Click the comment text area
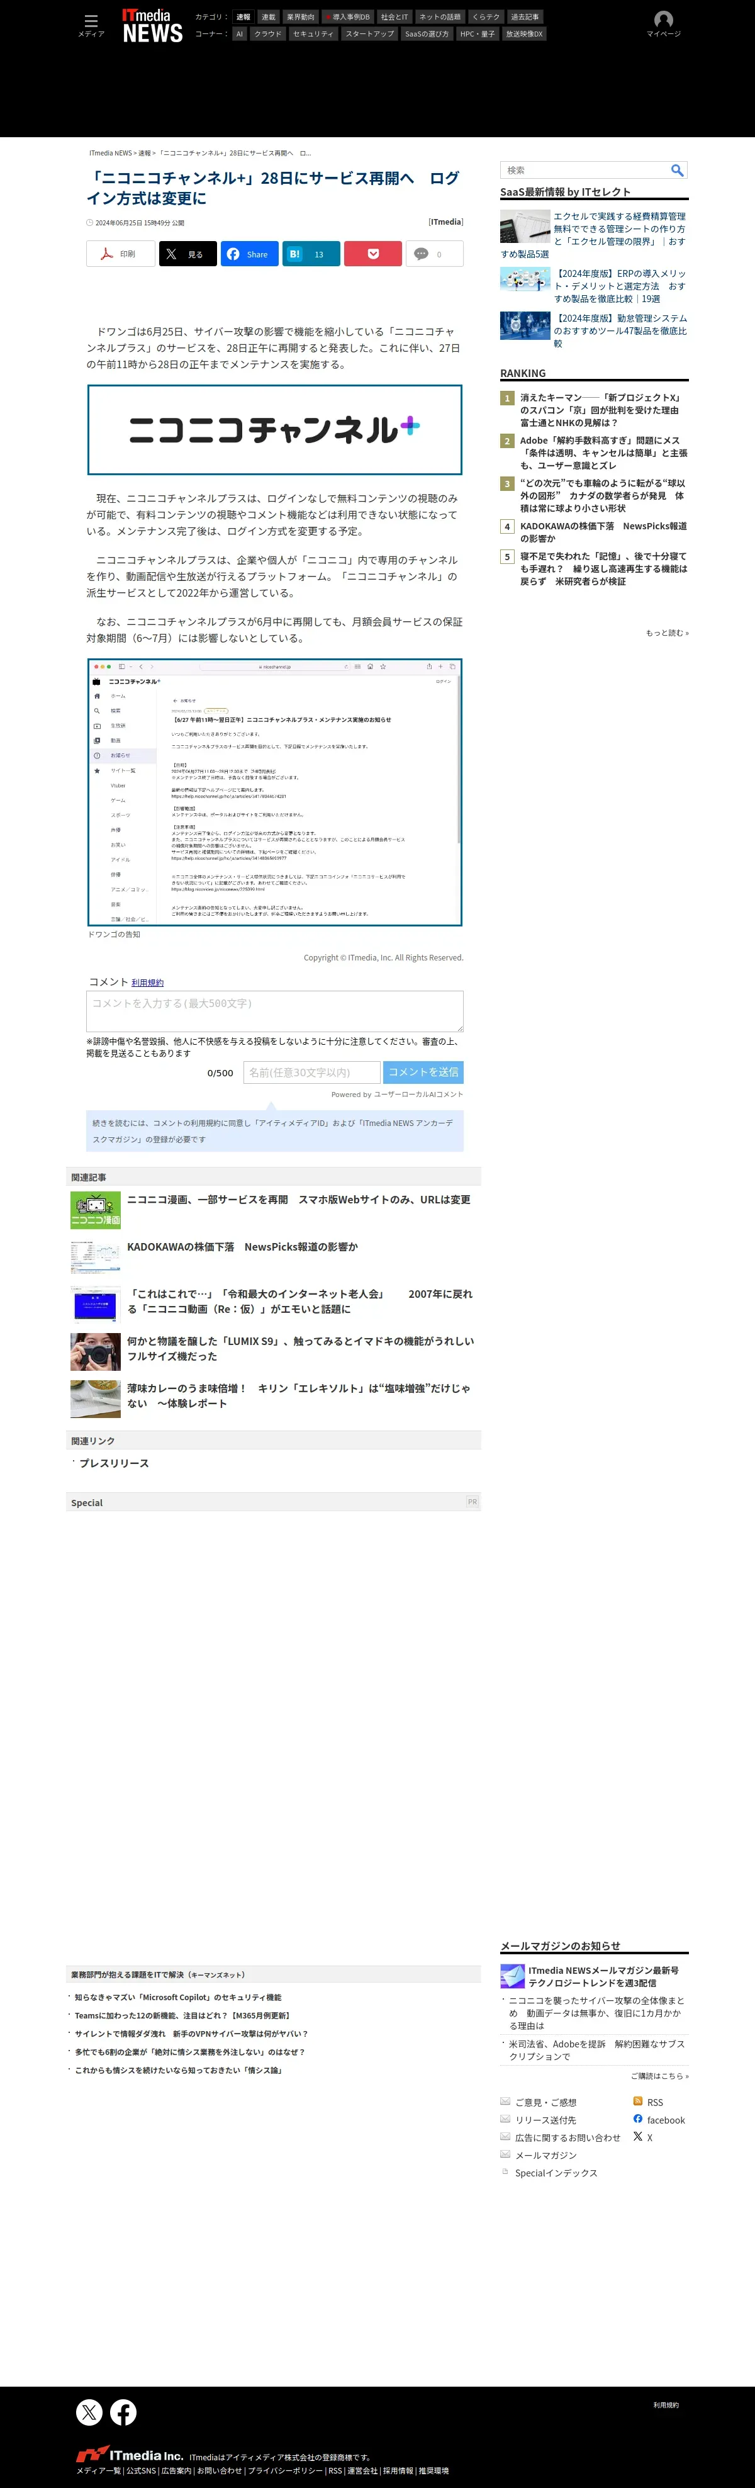Image resolution: width=755 pixels, height=2488 pixels. [274, 1011]
